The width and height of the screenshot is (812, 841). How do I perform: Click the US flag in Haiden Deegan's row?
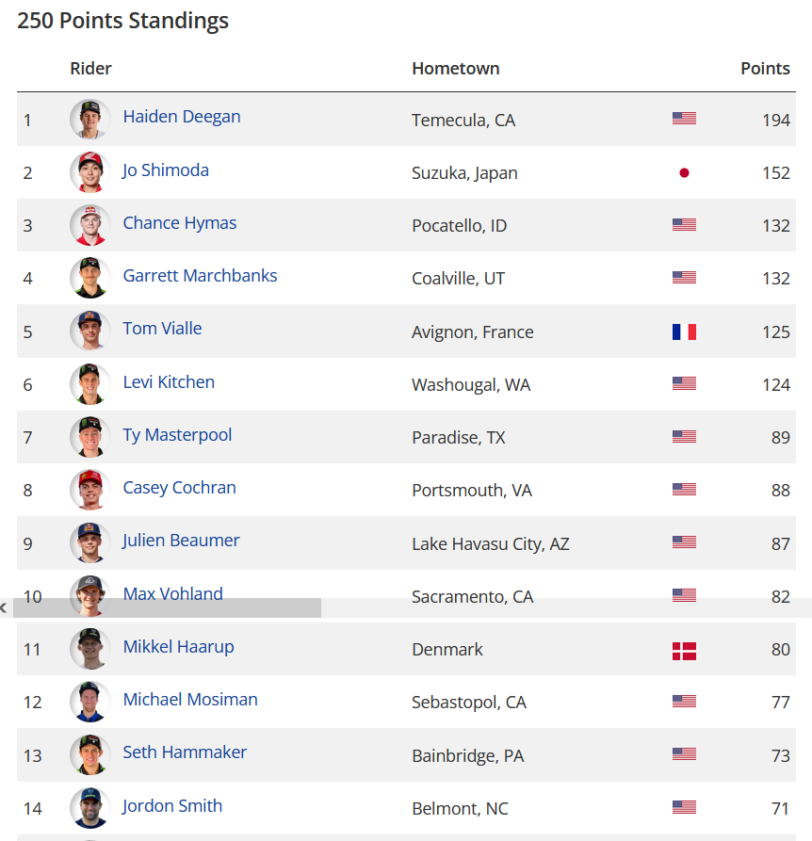(x=684, y=119)
